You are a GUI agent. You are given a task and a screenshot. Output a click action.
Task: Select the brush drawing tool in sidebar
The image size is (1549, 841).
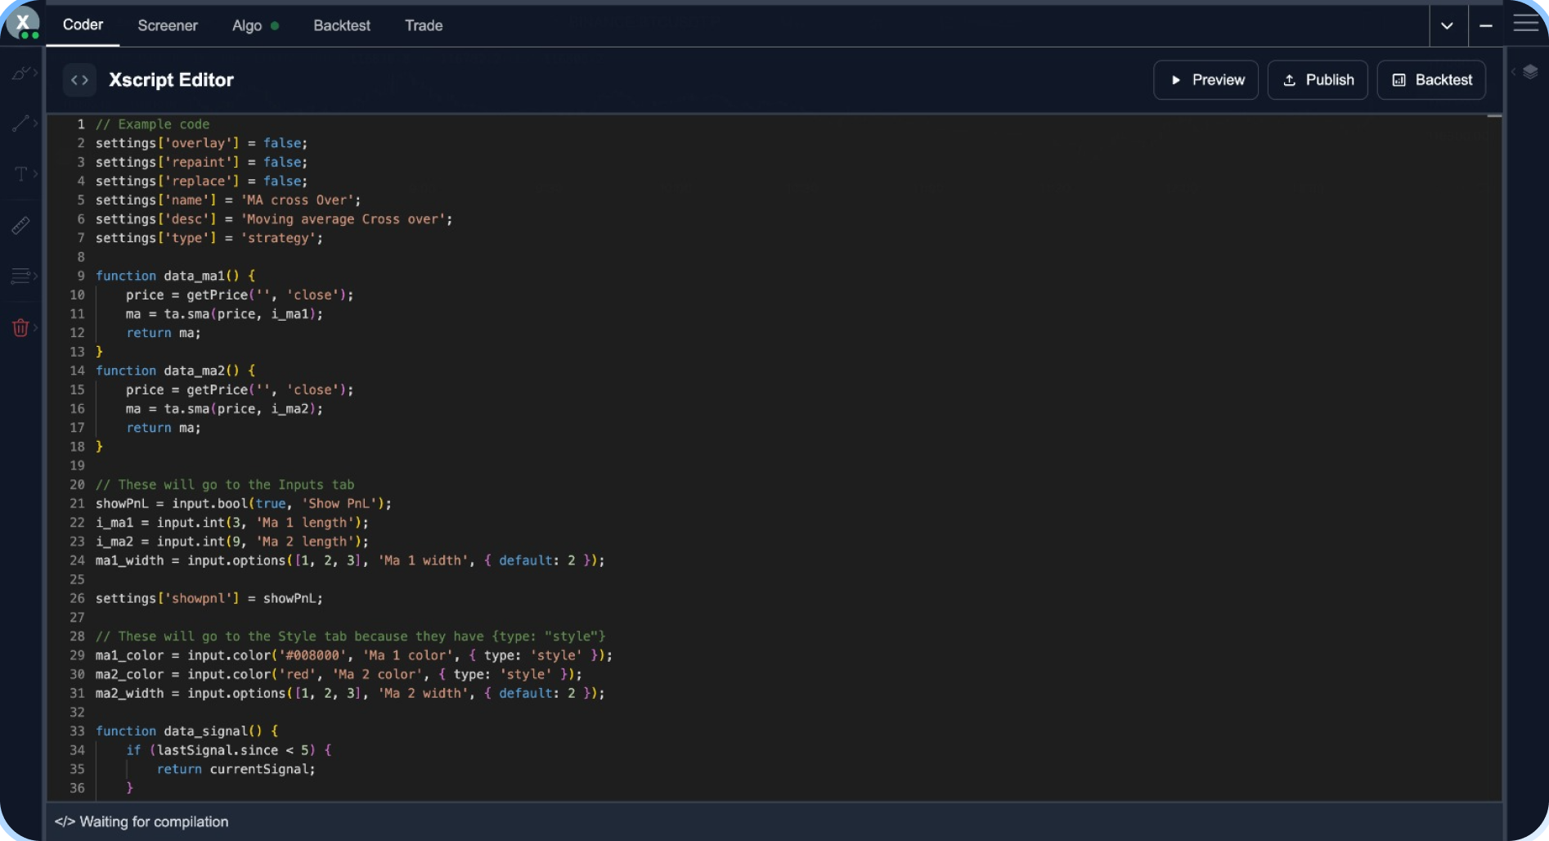point(20,74)
